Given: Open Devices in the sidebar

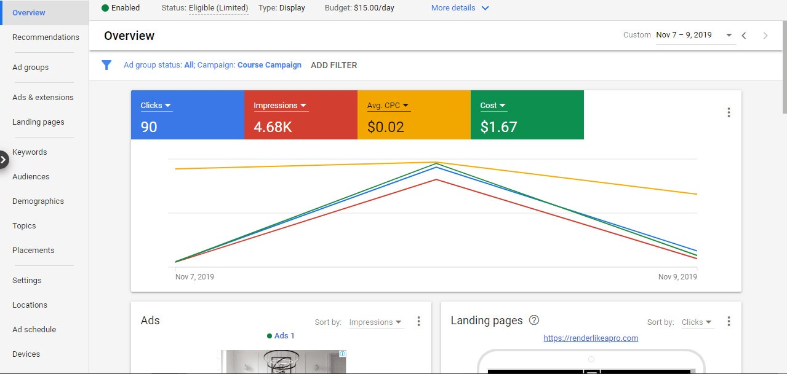Looking at the screenshot, I should pyautogui.click(x=26, y=354).
